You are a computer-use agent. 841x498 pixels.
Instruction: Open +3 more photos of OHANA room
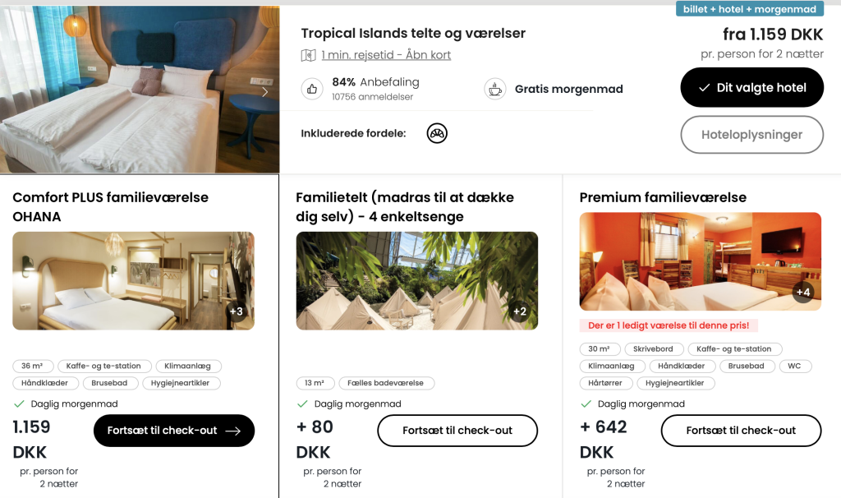[237, 311]
